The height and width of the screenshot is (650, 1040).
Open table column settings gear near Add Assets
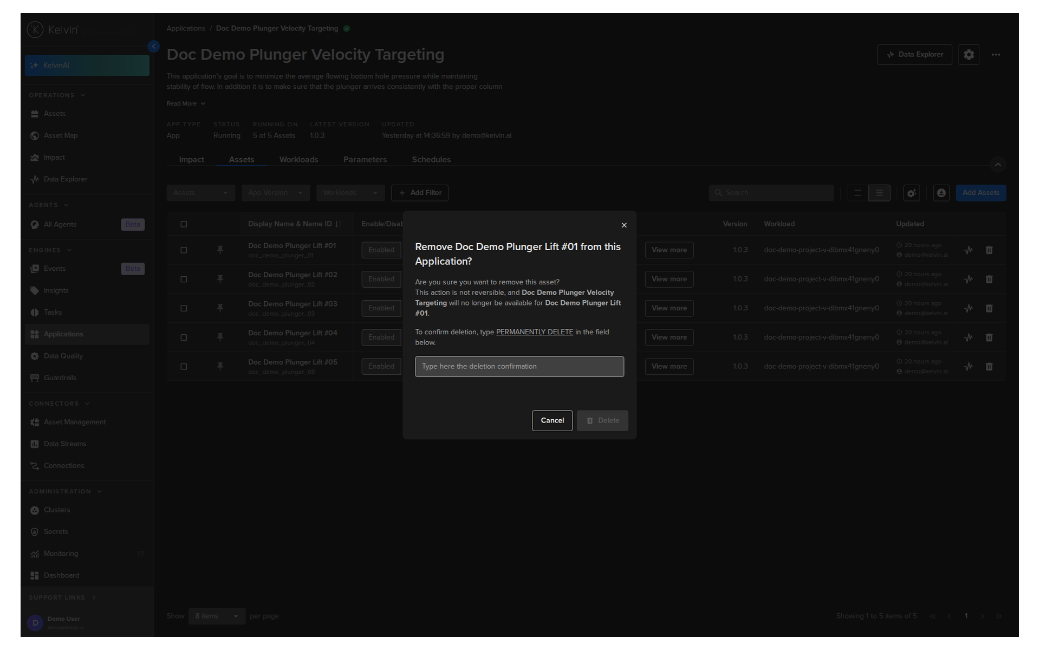(912, 193)
